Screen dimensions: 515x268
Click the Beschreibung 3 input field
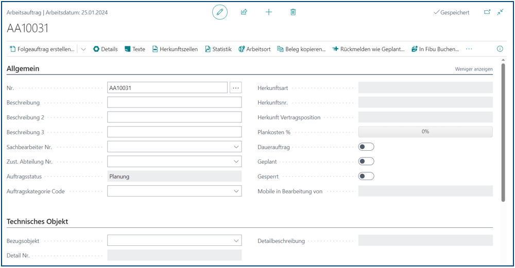click(175, 132)
